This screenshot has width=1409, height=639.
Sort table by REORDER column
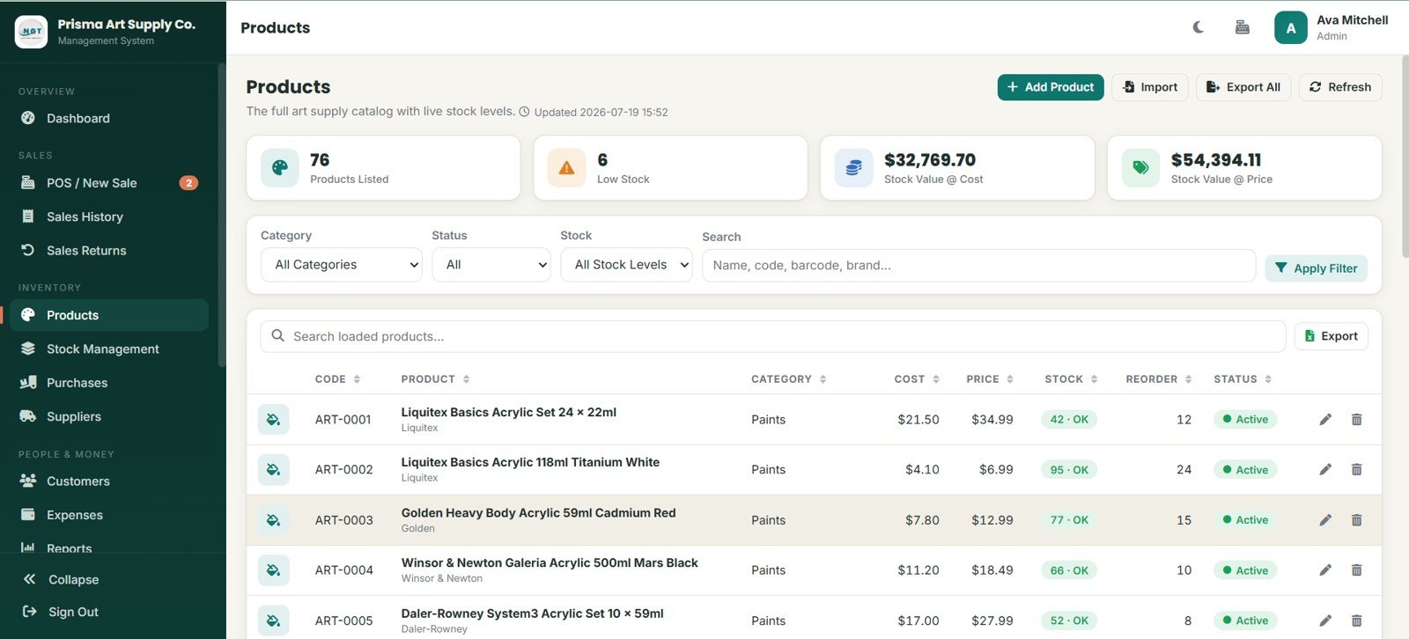click(x=1159, y=379)
